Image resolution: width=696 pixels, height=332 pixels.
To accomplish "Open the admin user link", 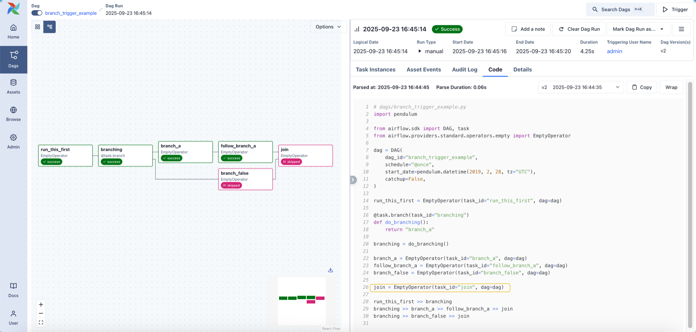I will coord(614,51).
